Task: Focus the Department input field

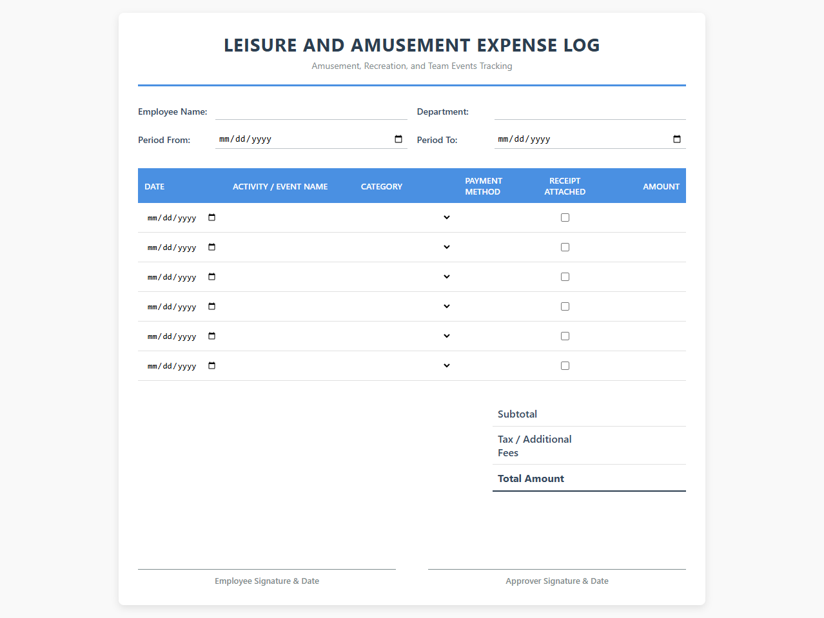Action: pos(590,111)
